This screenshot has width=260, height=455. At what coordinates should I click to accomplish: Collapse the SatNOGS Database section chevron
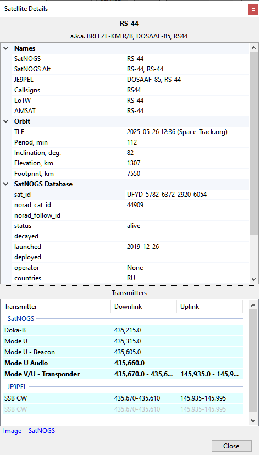(x=6, y=184)
